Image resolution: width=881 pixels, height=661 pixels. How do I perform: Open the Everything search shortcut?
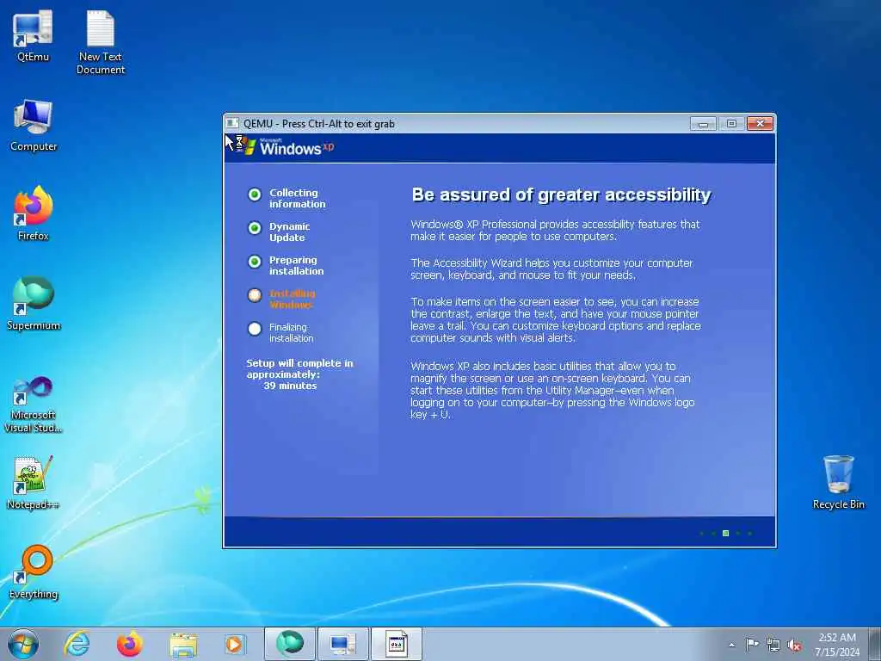tap(34, 572)
